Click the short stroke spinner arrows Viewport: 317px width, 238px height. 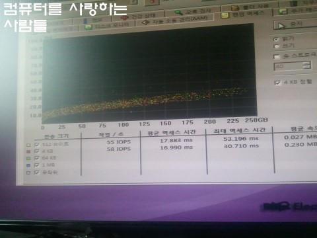pyautogui.click(x=306, y=65)
